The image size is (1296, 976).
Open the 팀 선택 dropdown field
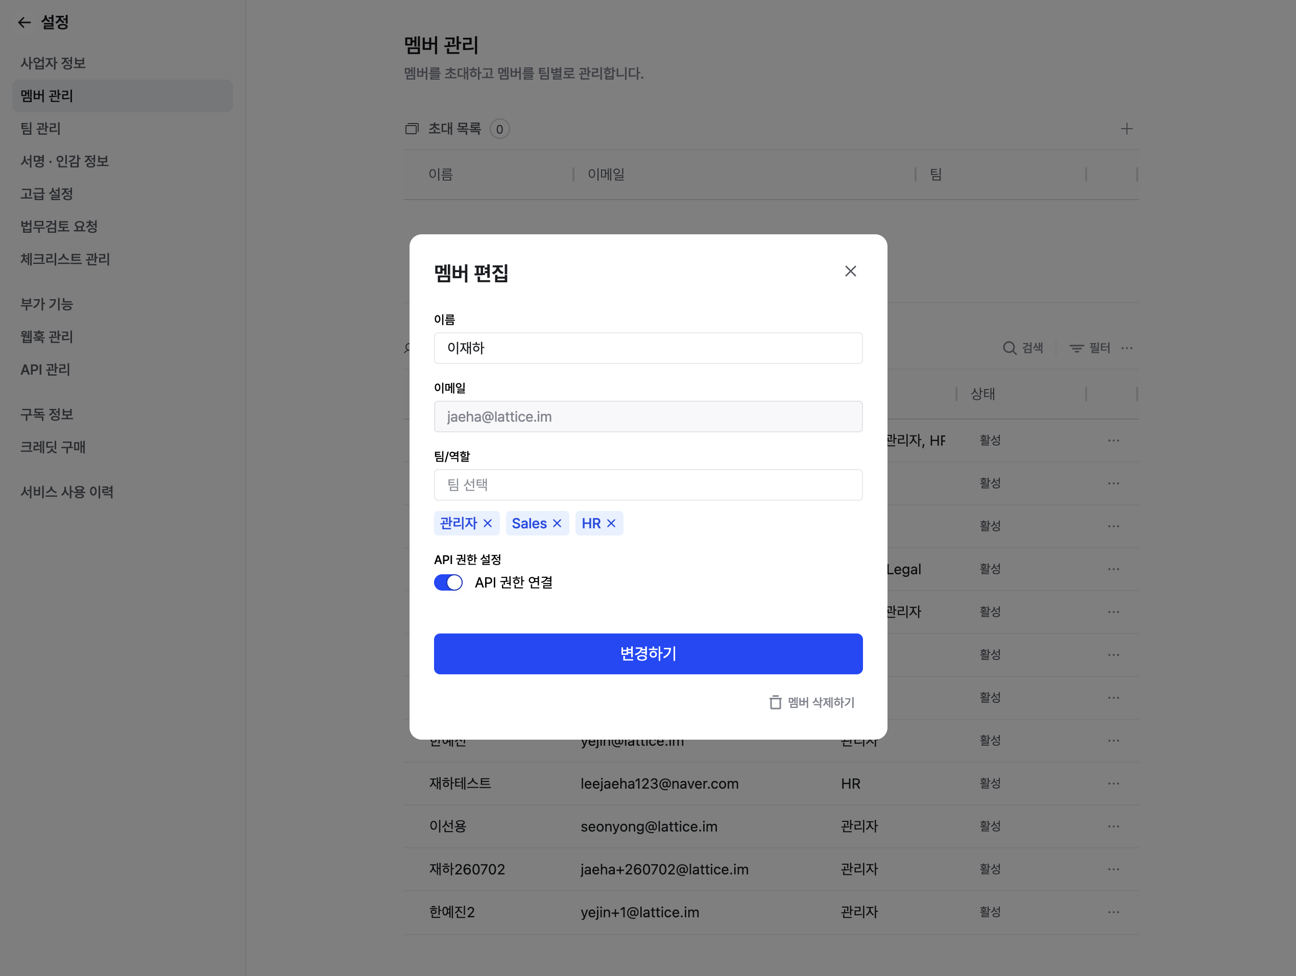coord(648,484)
